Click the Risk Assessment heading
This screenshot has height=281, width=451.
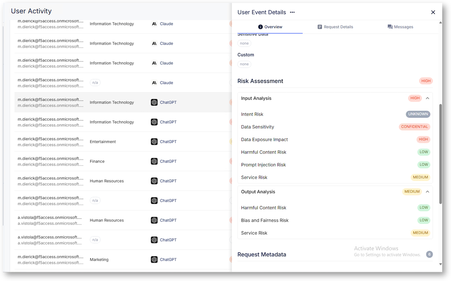tap(260, 81)
